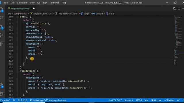Screen dimensions: 184x103
Task: Click minLength(5) on line 279
Action: tap(76, 81)
